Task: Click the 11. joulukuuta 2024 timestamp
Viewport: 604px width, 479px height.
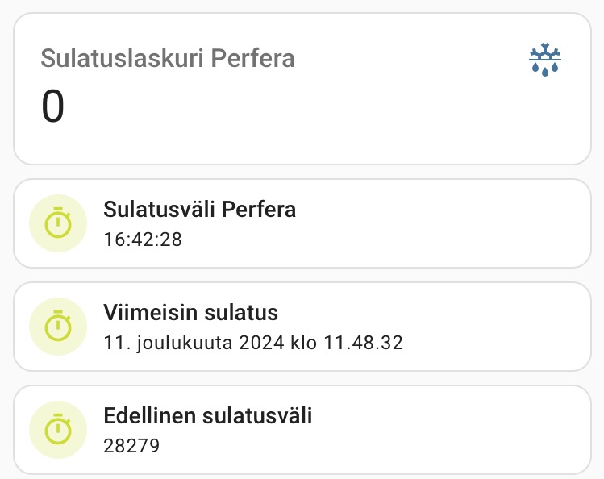Action: (253, 343)
